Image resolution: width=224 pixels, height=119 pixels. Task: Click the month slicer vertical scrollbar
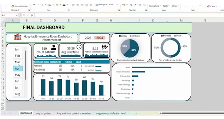tap(25, 65)
